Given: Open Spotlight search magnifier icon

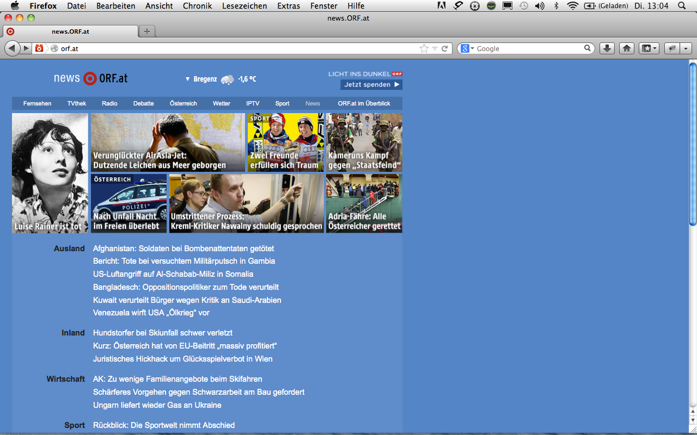Looking at the screenshot, I should point(682,5).
